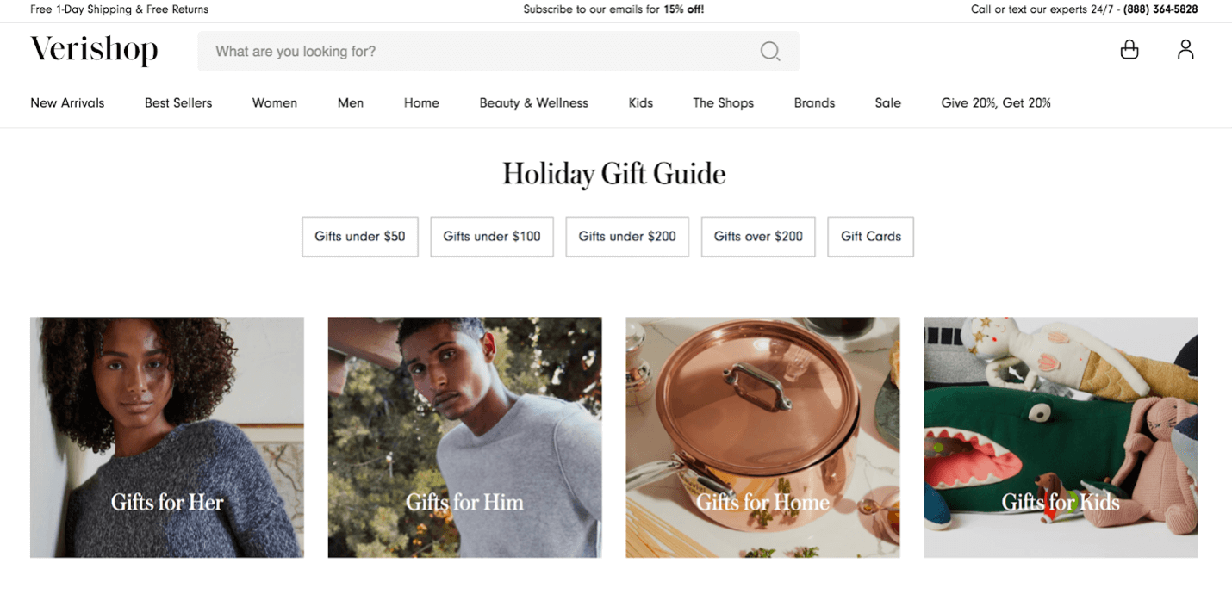Click the Verishop logo

click(x=94, y=50)
